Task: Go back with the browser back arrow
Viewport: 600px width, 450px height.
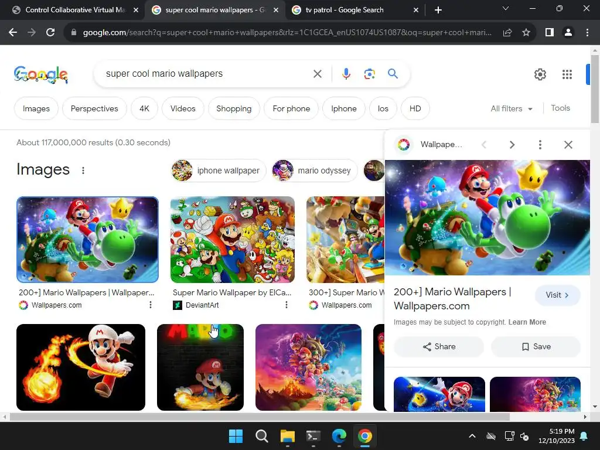Action: coord(13,33)
